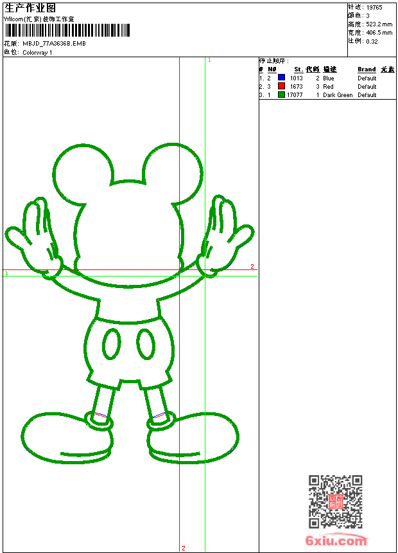398x553 pixels.
Task: Click the right oval button on shorts
Action: coord(146,343)
